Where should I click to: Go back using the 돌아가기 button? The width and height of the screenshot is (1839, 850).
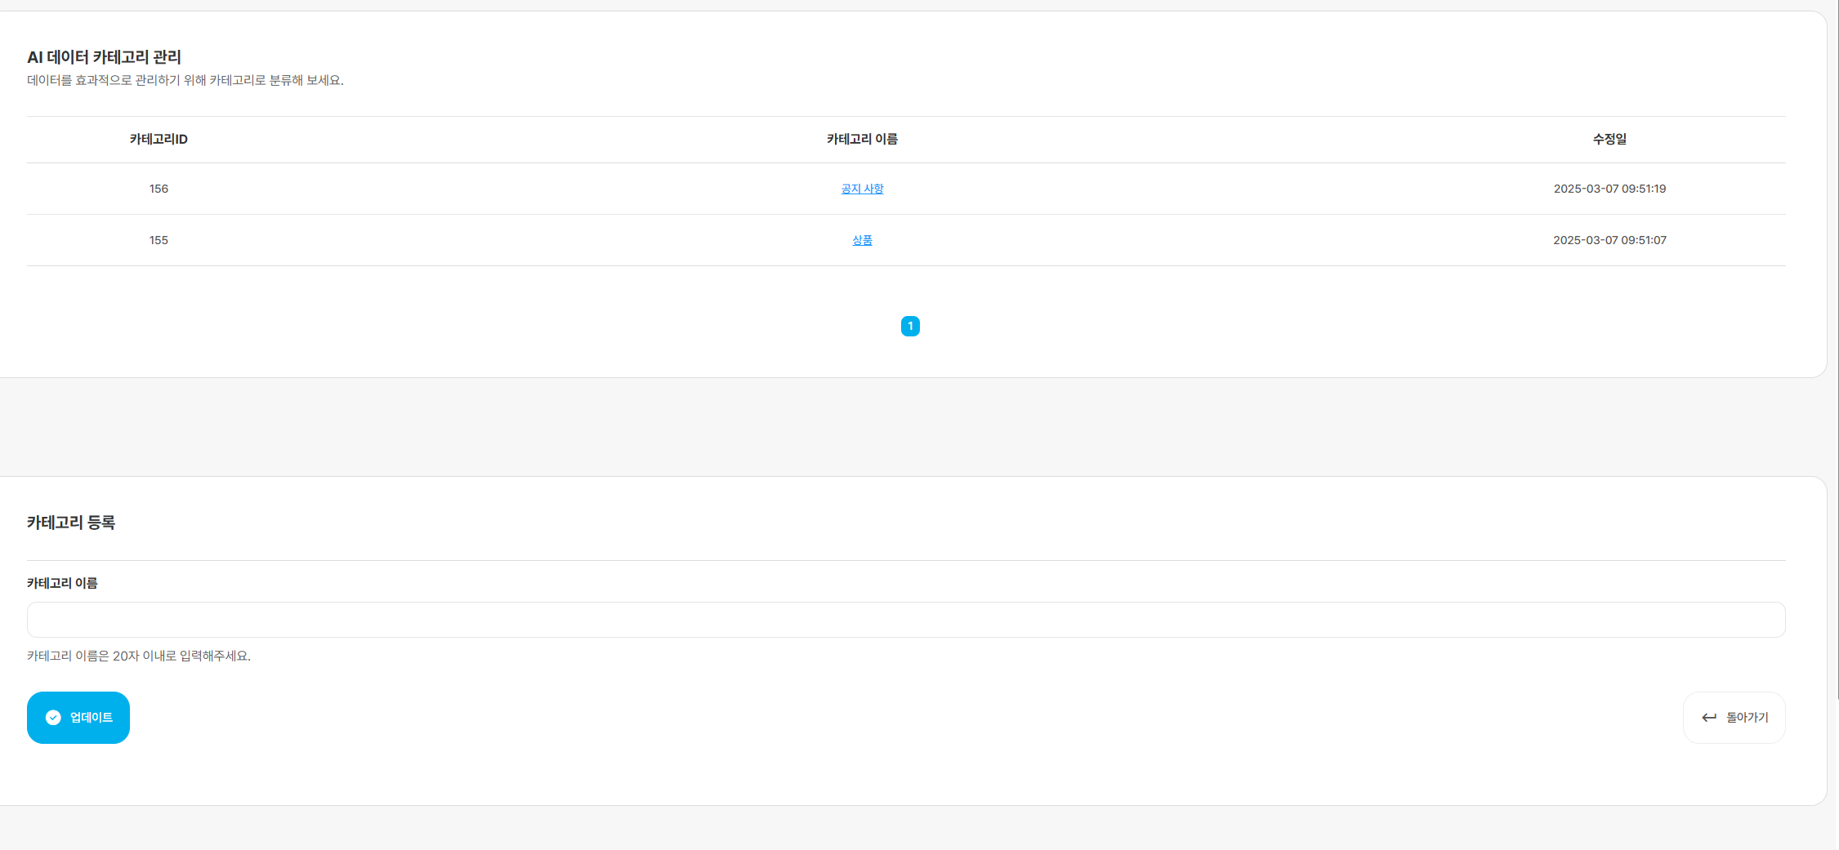coord(1734,718)
